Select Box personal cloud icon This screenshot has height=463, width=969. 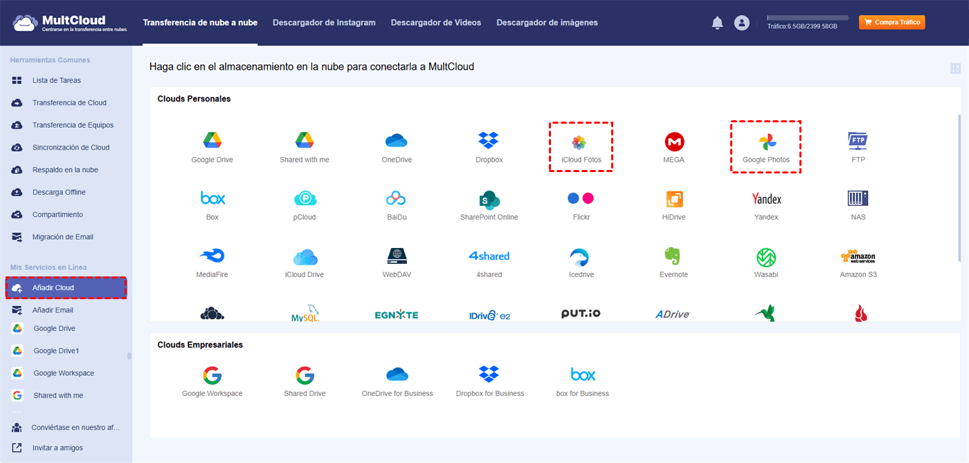click(212, 198)
